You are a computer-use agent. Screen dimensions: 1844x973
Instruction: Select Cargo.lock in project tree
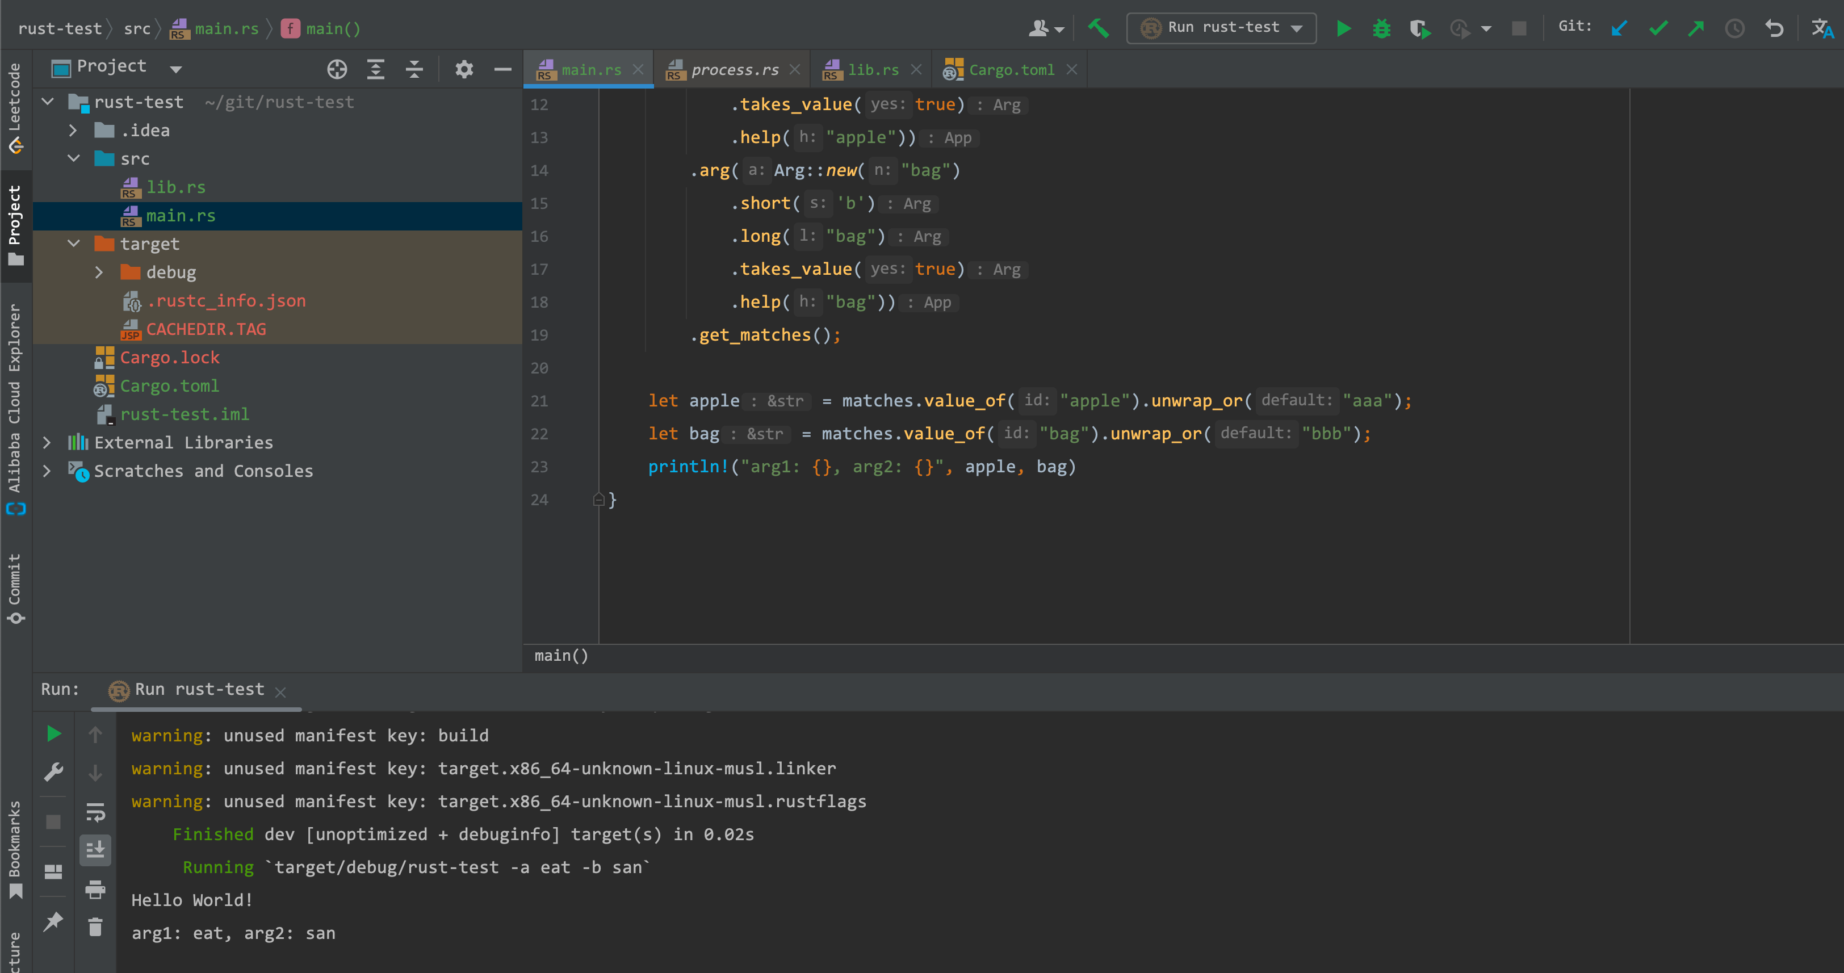click(169, 357)
